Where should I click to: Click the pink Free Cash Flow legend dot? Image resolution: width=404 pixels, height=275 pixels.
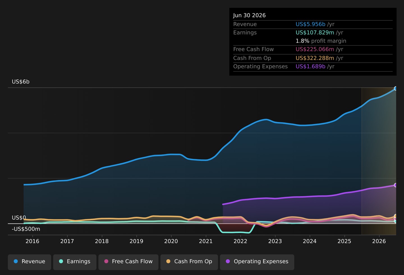pyautogui.click(x=106, y=261)
